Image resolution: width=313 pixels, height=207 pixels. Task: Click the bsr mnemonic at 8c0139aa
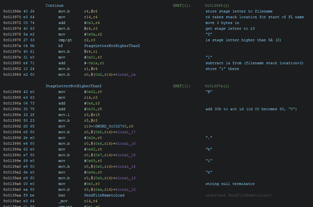pyautogui.click(x=62, y=195)
